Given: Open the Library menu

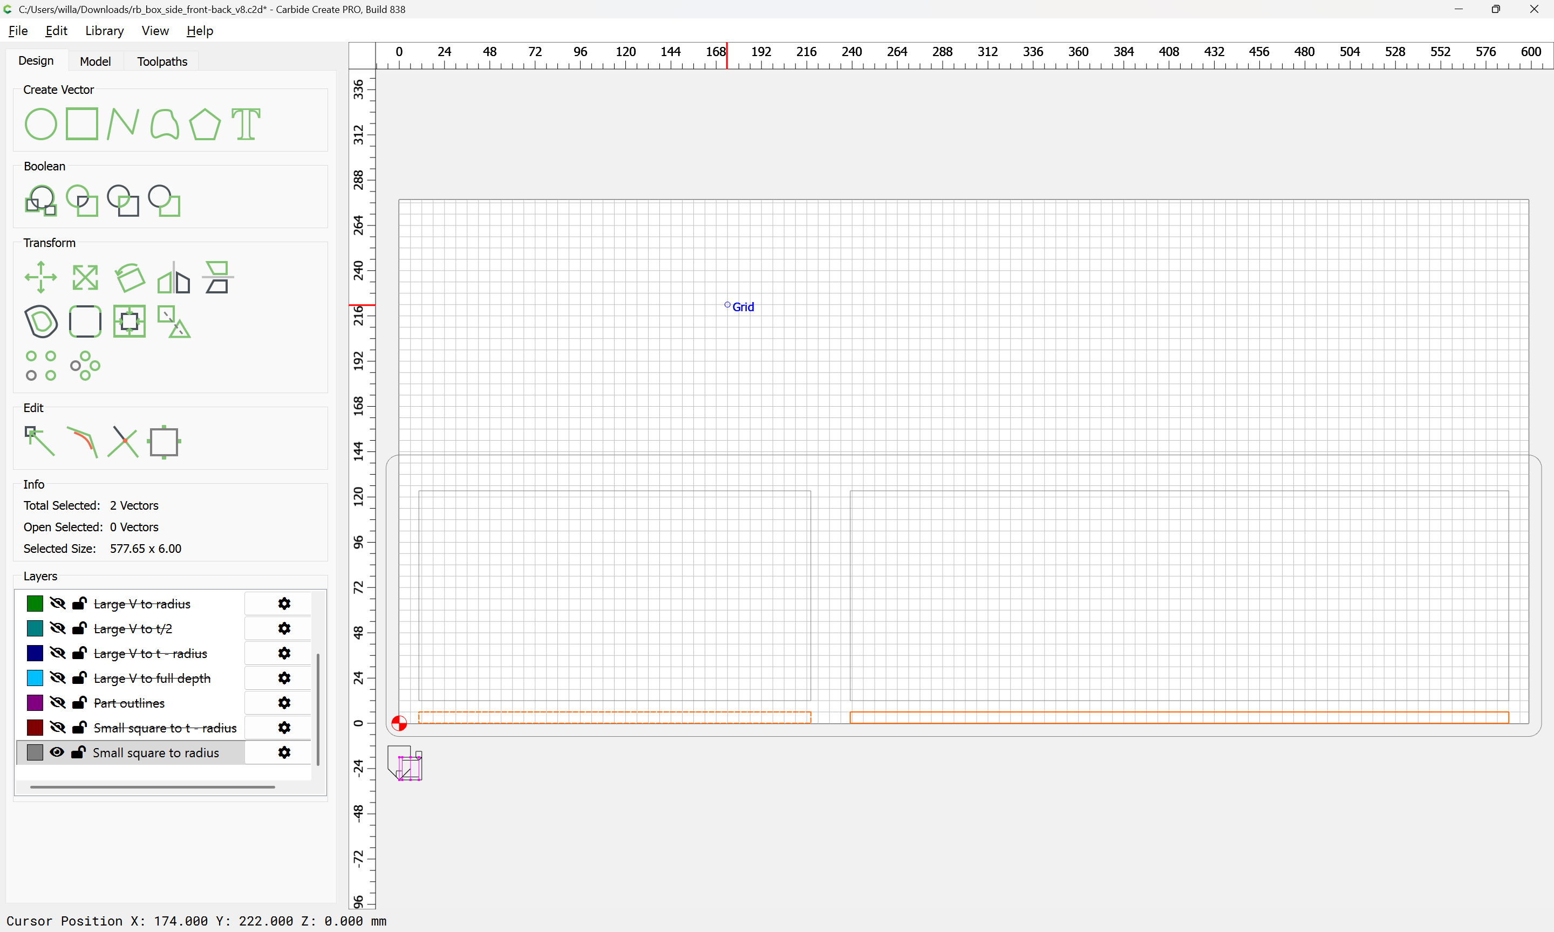Looking at the screenshot, I should click(x=104, y=31).
